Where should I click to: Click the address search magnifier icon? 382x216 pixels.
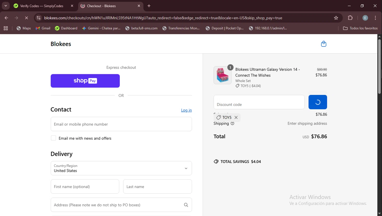pos(186,205)
